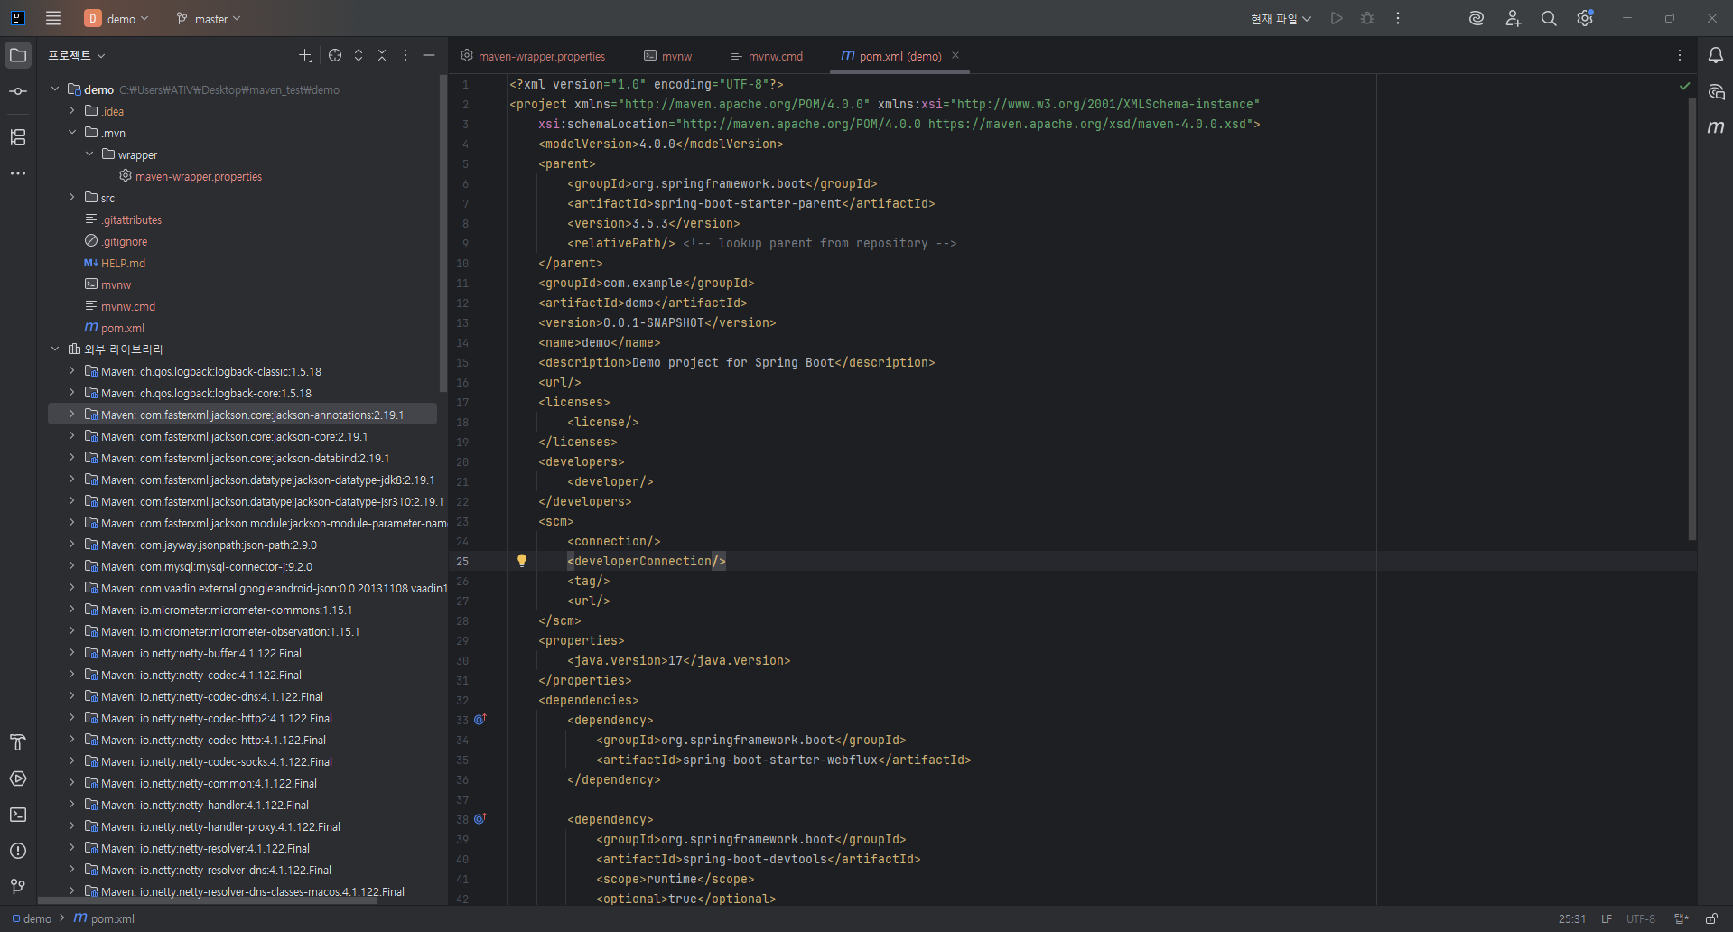This screenshot has width=1733, height=932.
Task: Collapse all project tree nodes
Action: coord(382,55)
